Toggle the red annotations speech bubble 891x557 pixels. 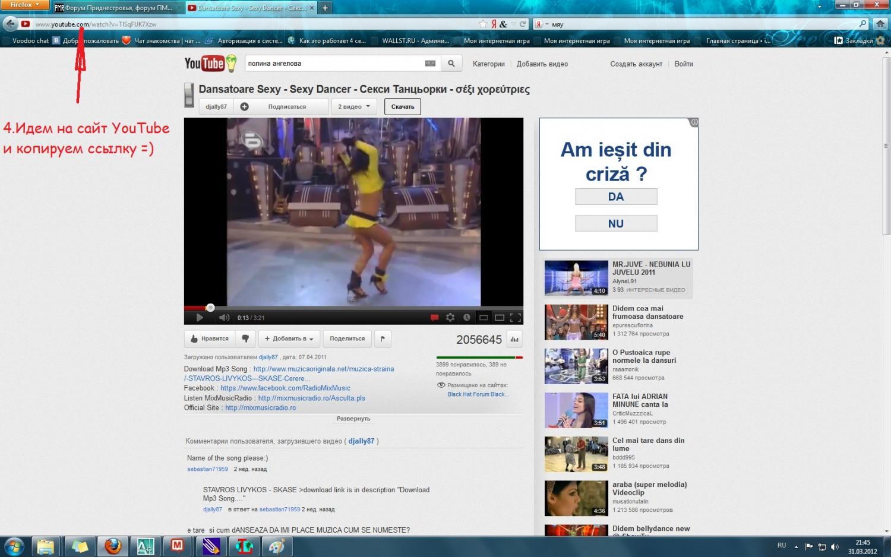pyautogui.click(x=434, y=318)
